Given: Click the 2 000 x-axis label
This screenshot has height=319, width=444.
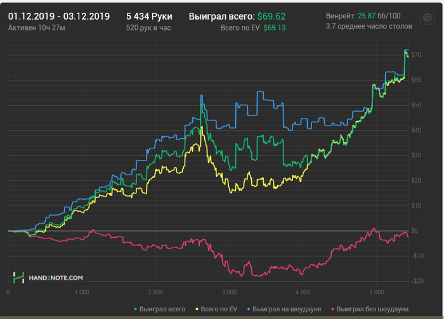Looking at the screenshot, I should tap(155, 292).
